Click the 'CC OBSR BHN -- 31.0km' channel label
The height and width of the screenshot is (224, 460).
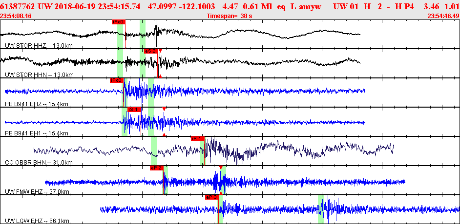pyautogui.click(x=39, y=163)
